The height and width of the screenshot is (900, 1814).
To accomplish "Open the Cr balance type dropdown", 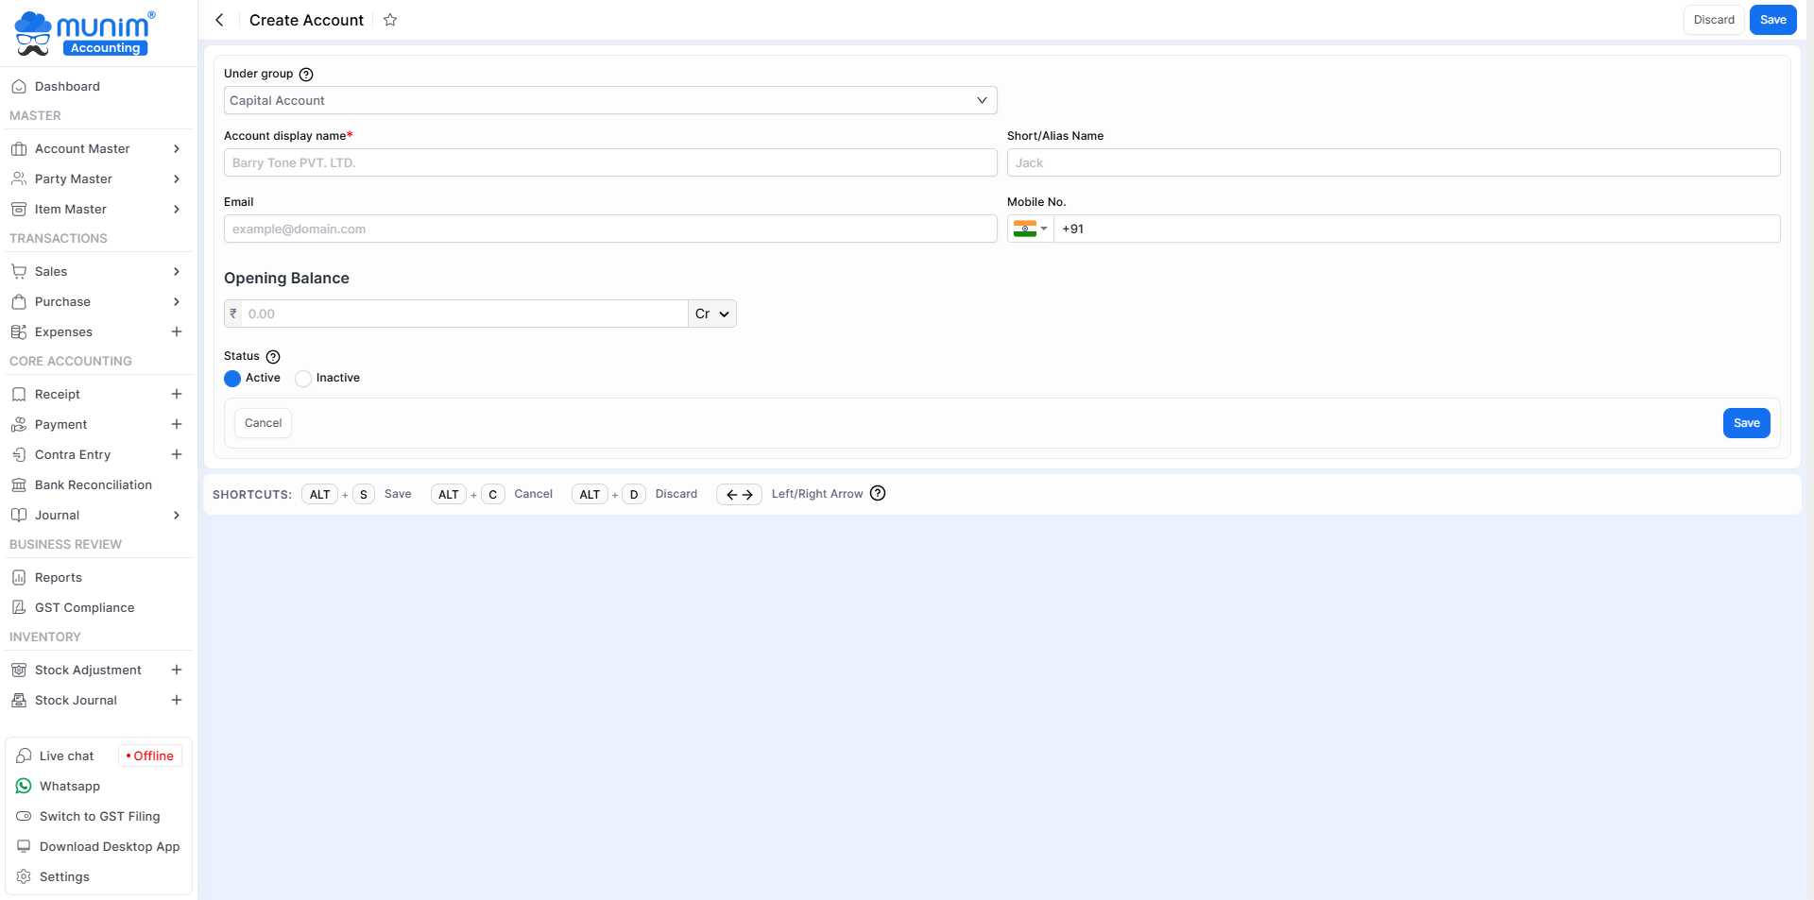I will point(712,314).
